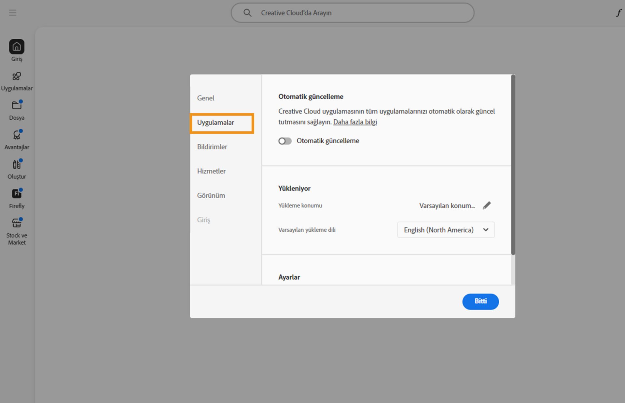Viewport: 625px width, 403px height.
Task: Enable the Otomatik güncelleme toggle
Action: 285,141
